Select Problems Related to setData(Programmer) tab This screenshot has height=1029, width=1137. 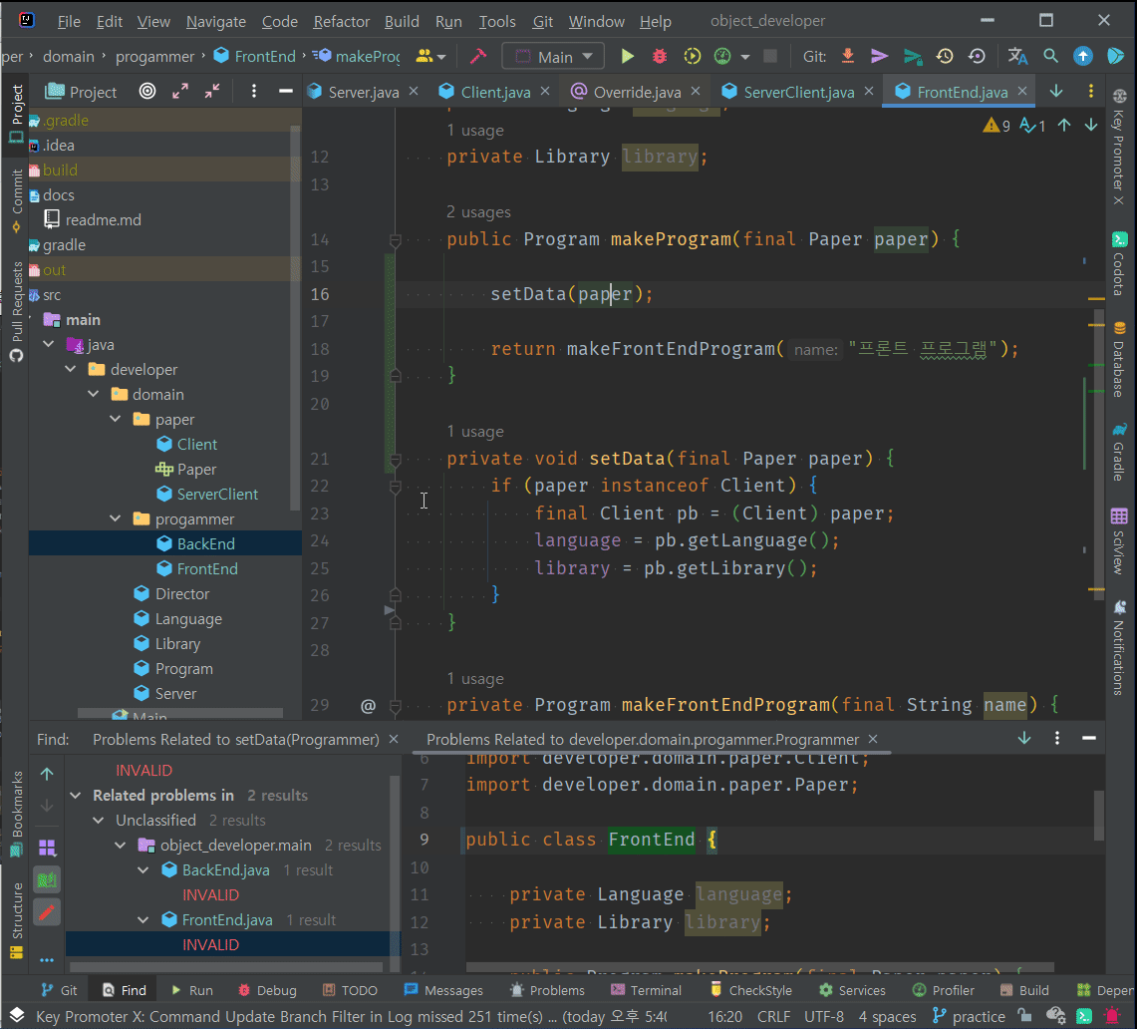[x=235, y=740]
